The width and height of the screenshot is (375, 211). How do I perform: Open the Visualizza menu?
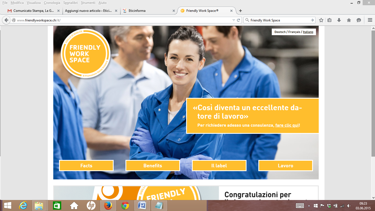click(x=34, y=3)
